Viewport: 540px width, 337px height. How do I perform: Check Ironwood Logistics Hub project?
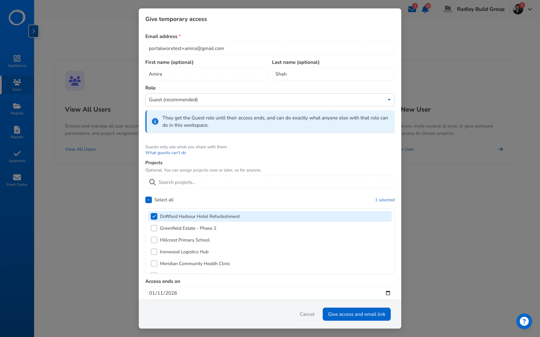(154, 252)
